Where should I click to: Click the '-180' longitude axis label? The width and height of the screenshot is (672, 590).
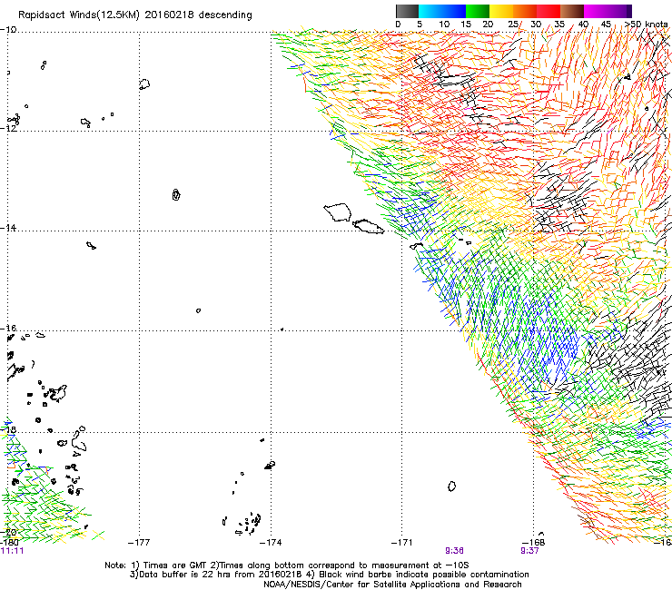tap(10, 543)
